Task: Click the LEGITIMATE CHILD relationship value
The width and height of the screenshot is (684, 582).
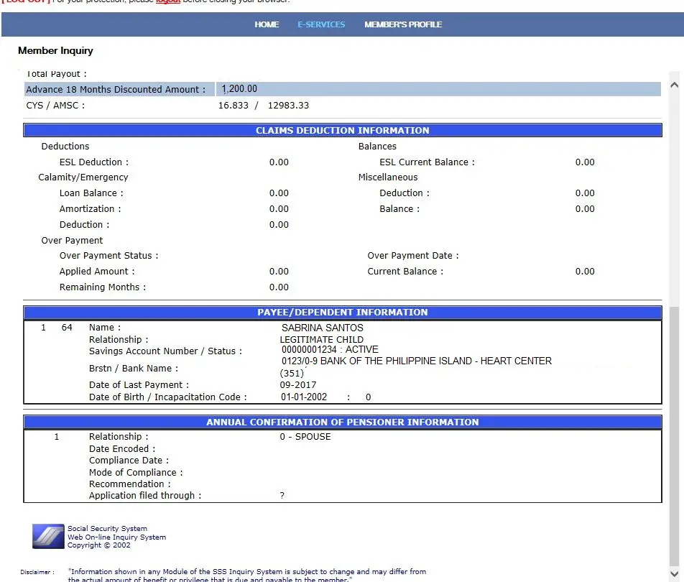Action: 321,339
